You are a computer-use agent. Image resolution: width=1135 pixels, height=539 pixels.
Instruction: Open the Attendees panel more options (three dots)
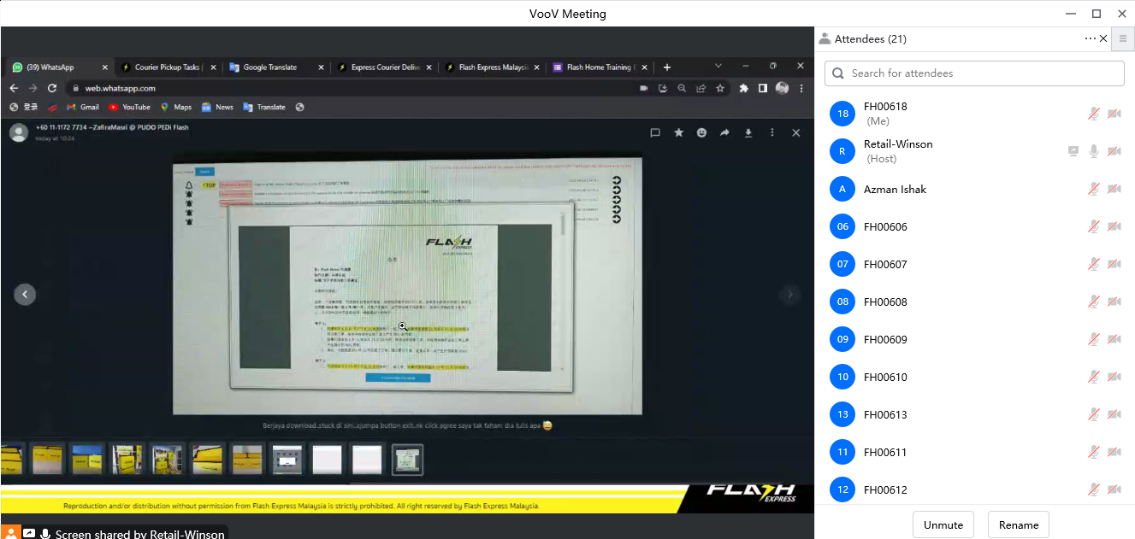coord(1090,38)
